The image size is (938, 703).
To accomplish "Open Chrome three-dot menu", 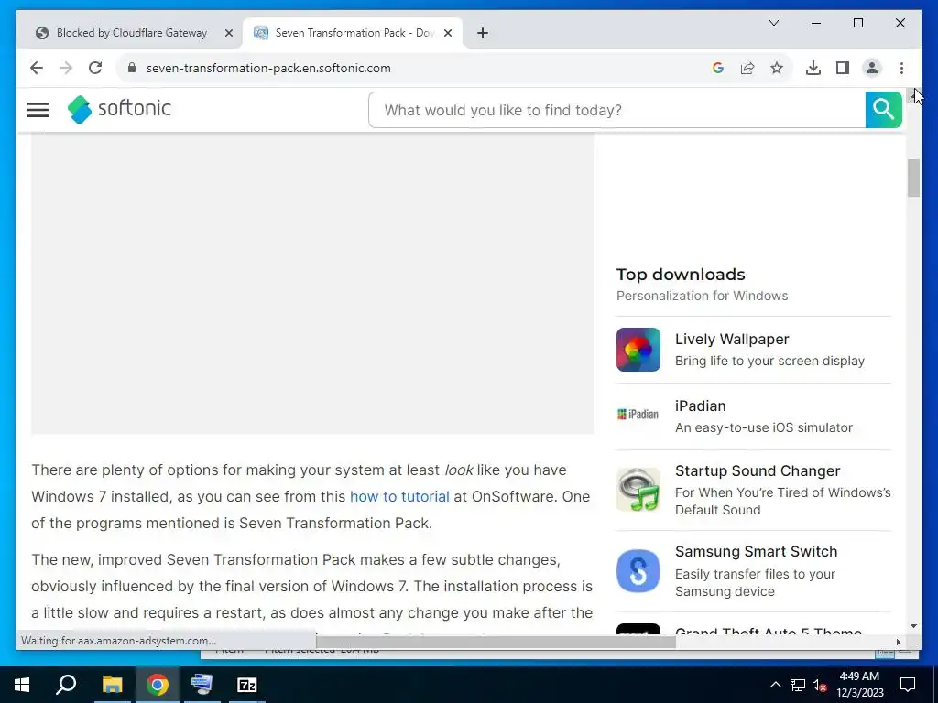I will pos(901,68).
